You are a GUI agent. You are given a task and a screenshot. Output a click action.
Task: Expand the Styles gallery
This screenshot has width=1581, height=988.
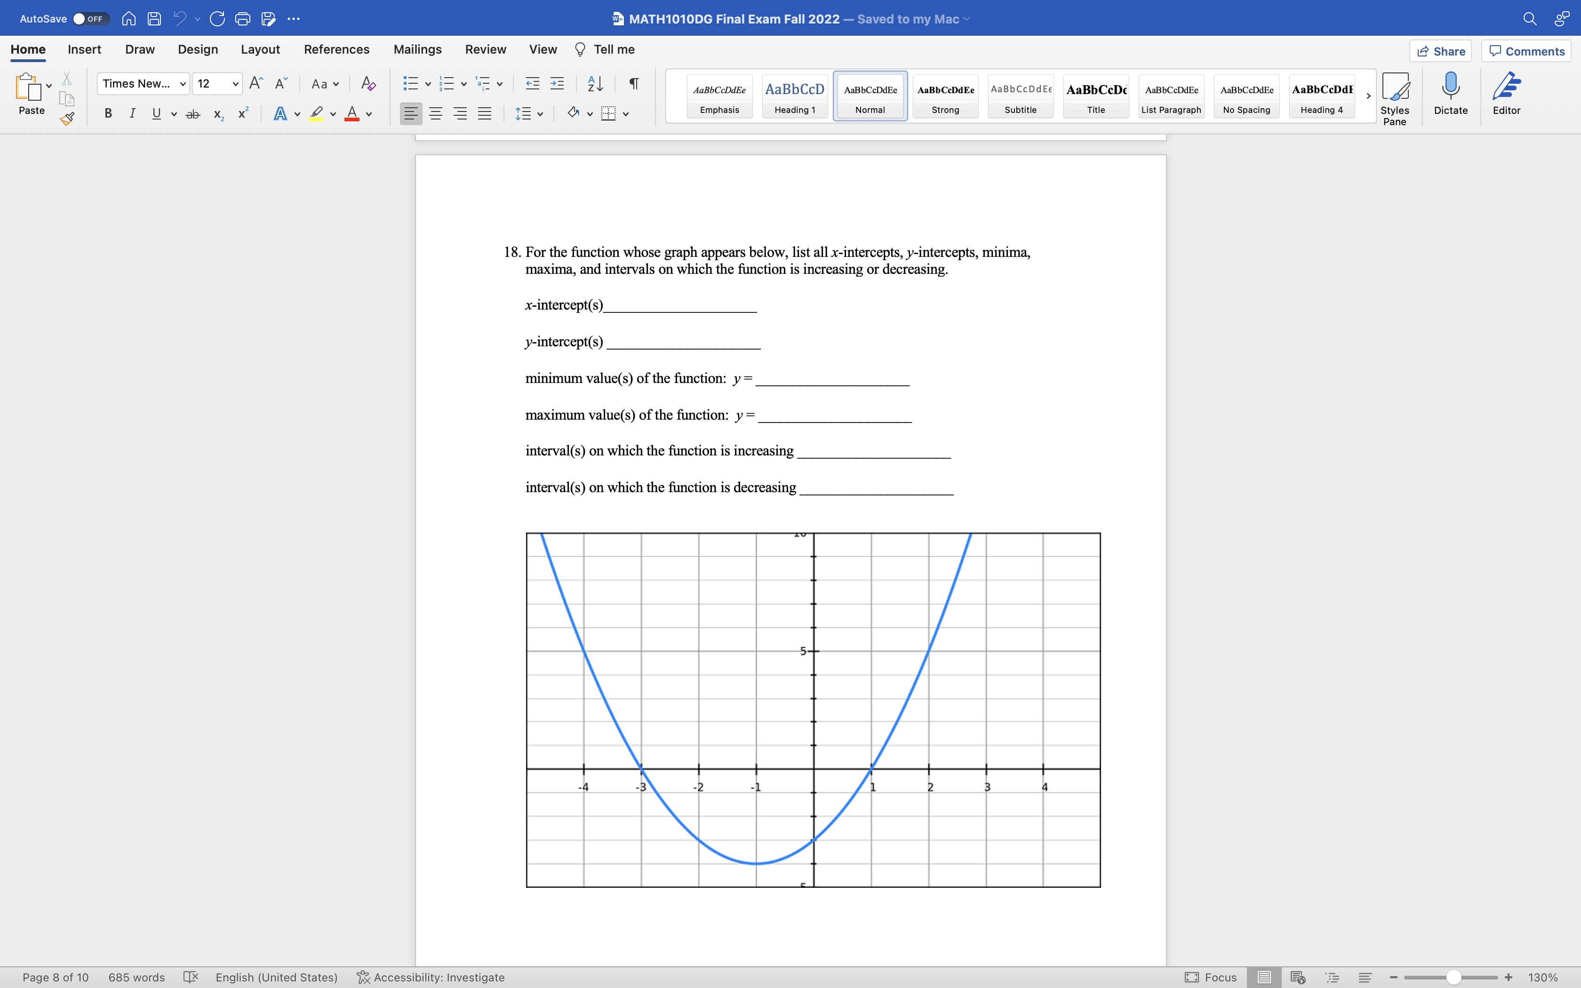1368,96
